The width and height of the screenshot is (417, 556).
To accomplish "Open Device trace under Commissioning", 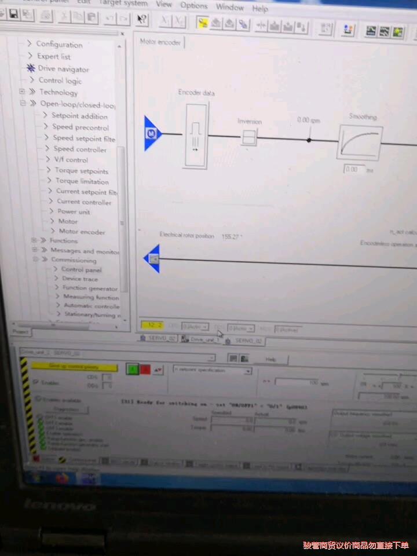I will pos(80,279).
